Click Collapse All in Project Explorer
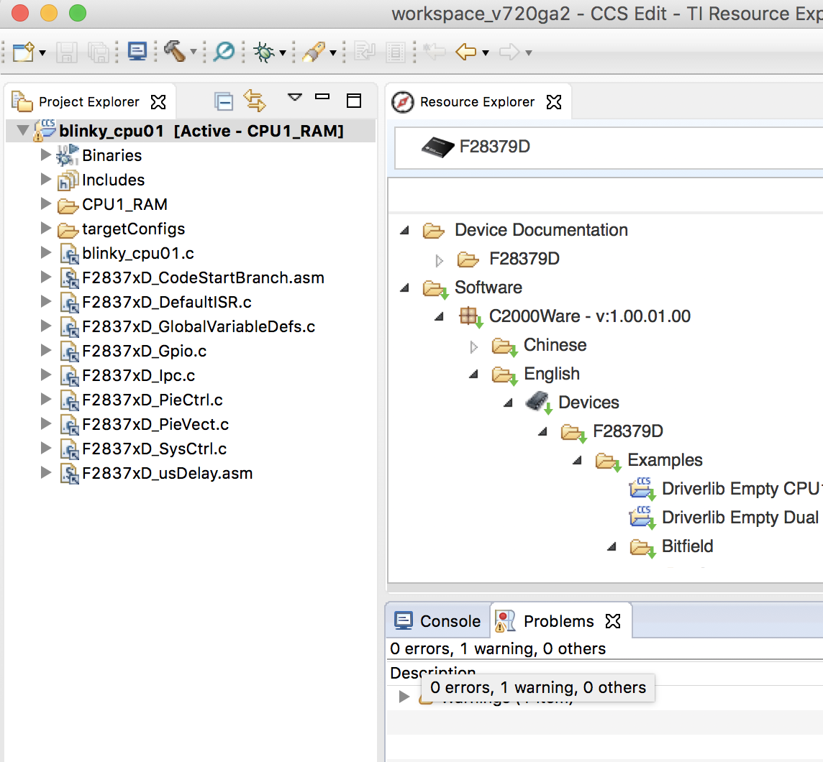 (x=224, y=101)
